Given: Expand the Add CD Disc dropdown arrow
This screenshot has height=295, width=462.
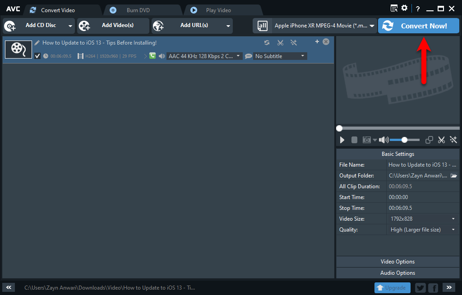Looking at the screenshot, I should [70, 26].
